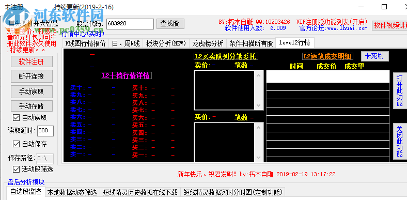This screenshot has height=200, width=407.
Task: Click VIP注册版功能列表(开启) text
Action: (332, 22)
